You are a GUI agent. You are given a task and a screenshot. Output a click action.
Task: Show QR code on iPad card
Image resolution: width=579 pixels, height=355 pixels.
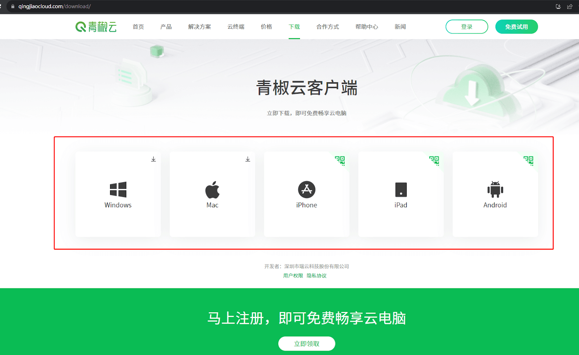point(434,160)
